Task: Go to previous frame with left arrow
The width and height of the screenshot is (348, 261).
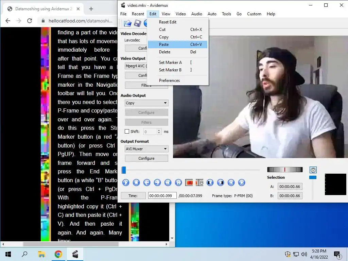Action: click(x=147, y=182)
